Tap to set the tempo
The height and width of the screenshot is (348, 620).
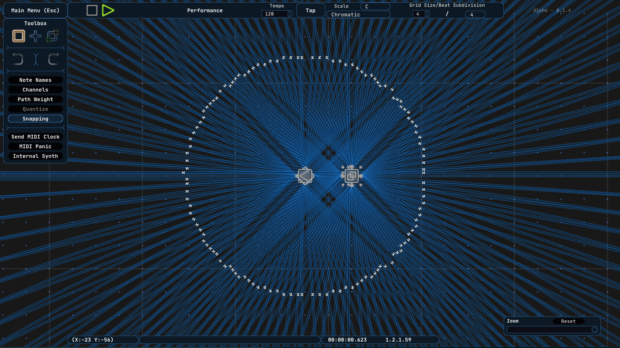tap(310, 10)
